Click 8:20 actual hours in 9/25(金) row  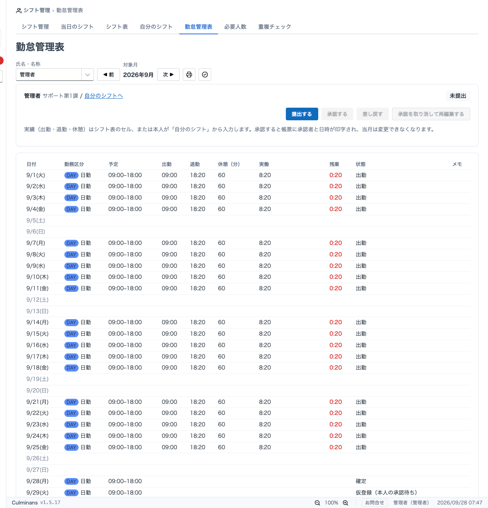(x=265, y=448)
